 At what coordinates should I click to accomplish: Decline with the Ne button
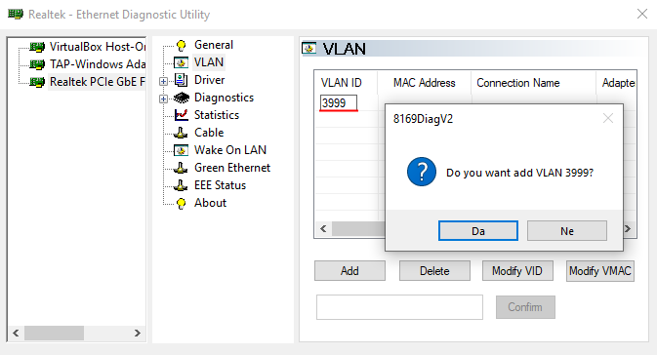pyautogui.click(x=567, y=231)
